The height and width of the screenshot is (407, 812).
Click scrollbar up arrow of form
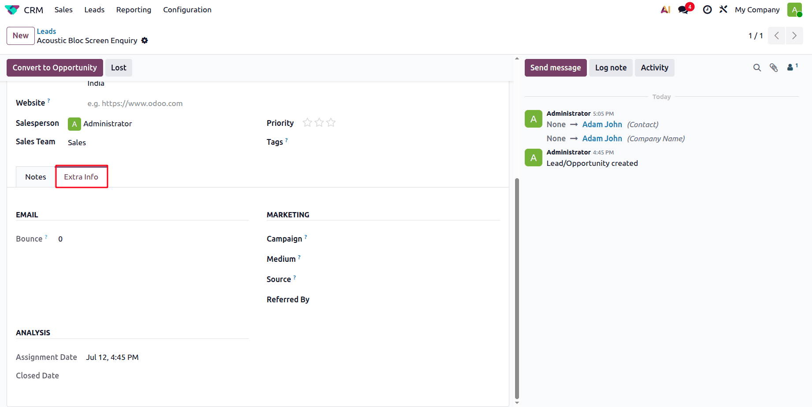517,58
